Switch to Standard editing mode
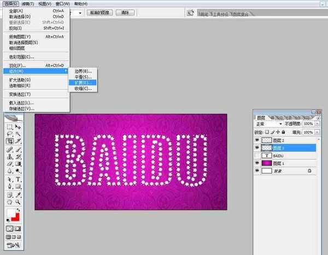 pos(10,229)
